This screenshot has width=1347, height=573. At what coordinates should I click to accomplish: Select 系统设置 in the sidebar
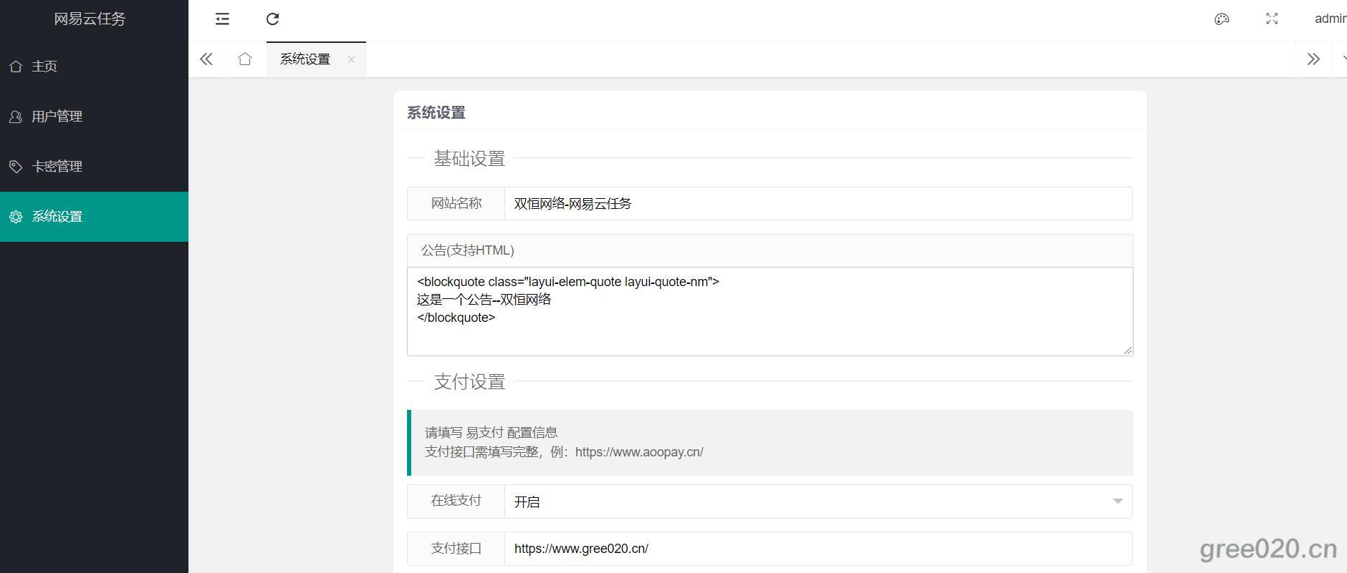coord(57,217)
